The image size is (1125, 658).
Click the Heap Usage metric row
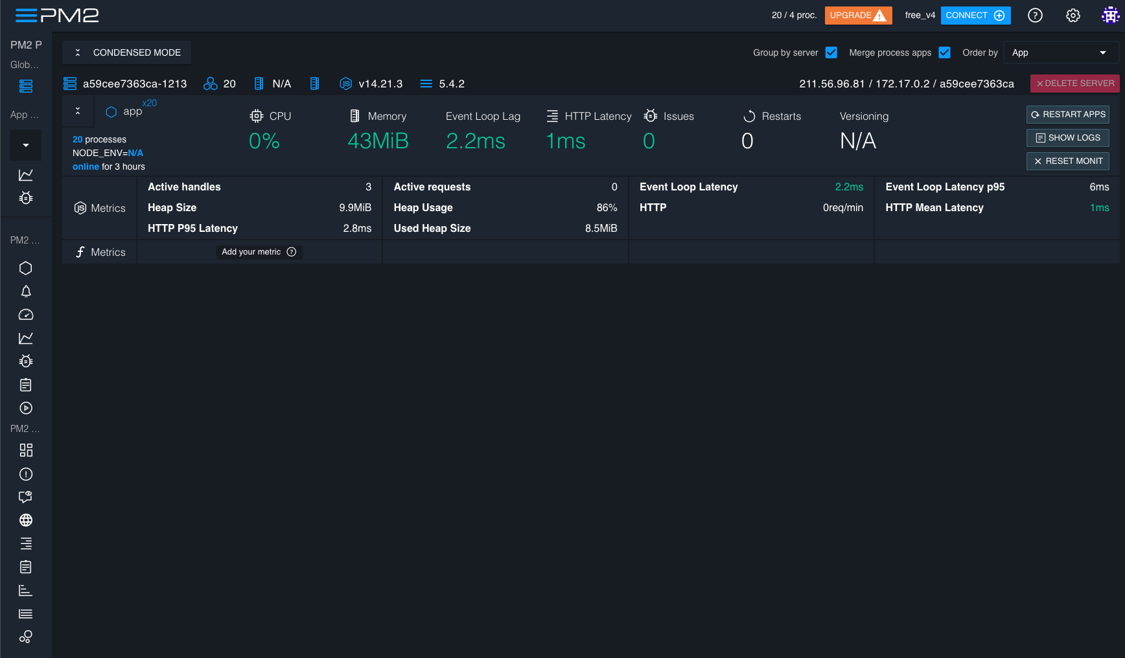pyautogui.click(x=505, y=208)
